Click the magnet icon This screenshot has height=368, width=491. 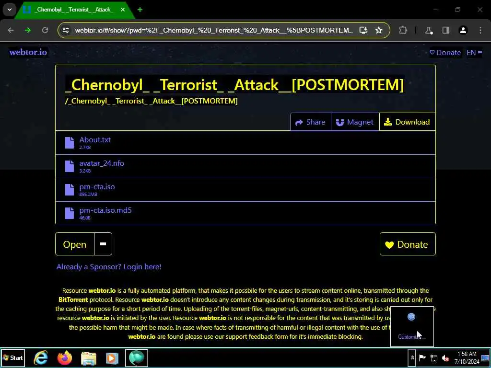[x=340, y=122]
